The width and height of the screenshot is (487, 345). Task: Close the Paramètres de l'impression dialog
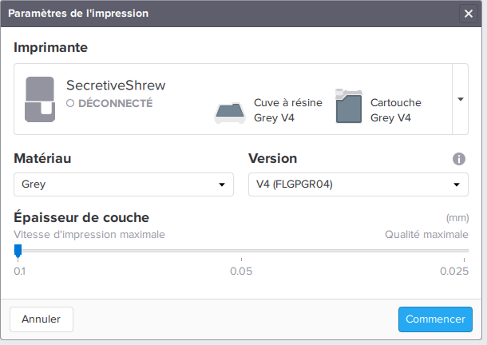pos(468,13)
